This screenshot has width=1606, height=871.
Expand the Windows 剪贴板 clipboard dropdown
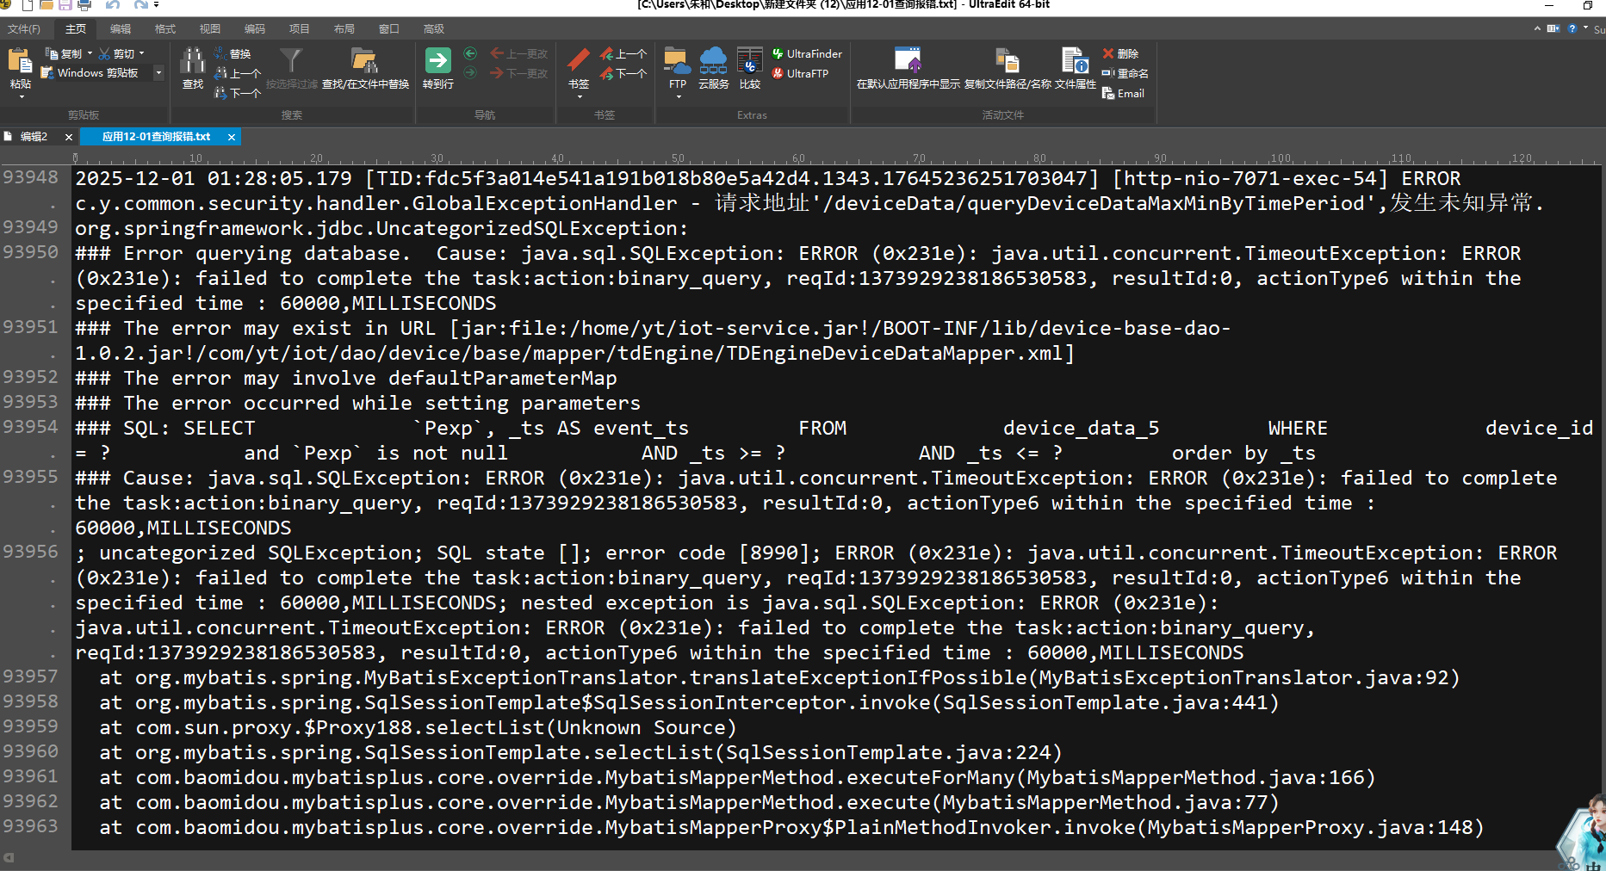(x=158, y=73)
